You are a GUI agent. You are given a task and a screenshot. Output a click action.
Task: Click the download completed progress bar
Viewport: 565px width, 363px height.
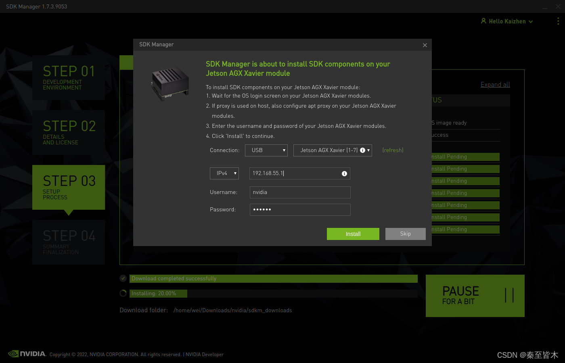pyautogui.click(x=274, y=279)
